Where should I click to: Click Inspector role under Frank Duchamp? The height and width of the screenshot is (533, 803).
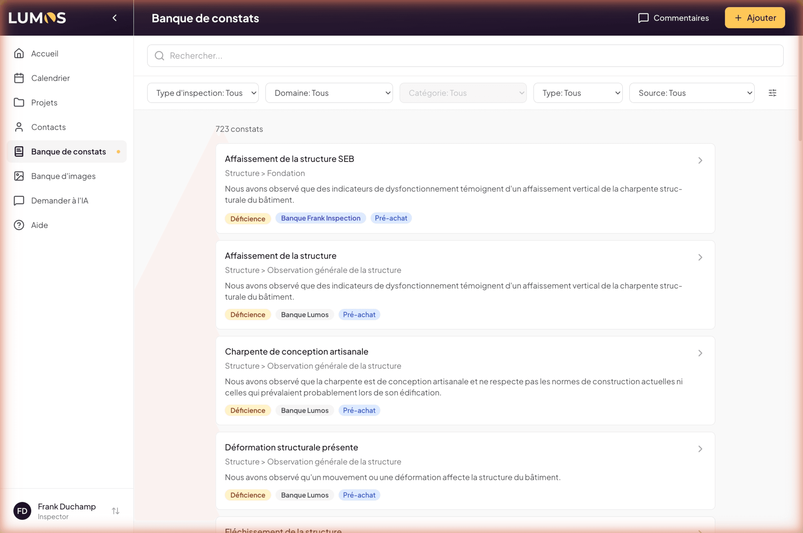(x=53, y=517)
